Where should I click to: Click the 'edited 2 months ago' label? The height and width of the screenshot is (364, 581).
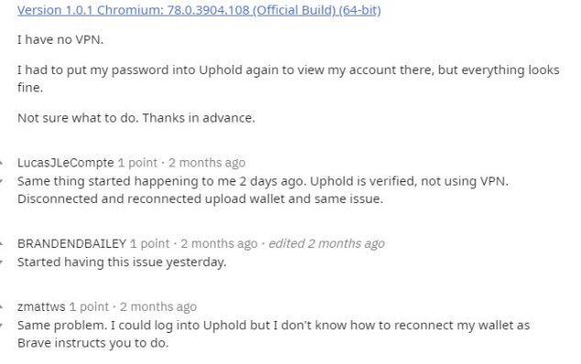(326, 243)
